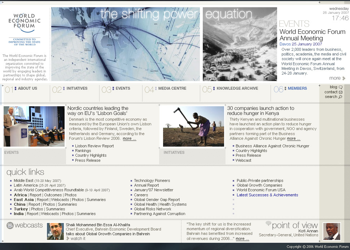The height and width of the screenshot is (250, 350).
Task: Open the 'Nordic countries leading the way' headline
Action: point(98,111)
